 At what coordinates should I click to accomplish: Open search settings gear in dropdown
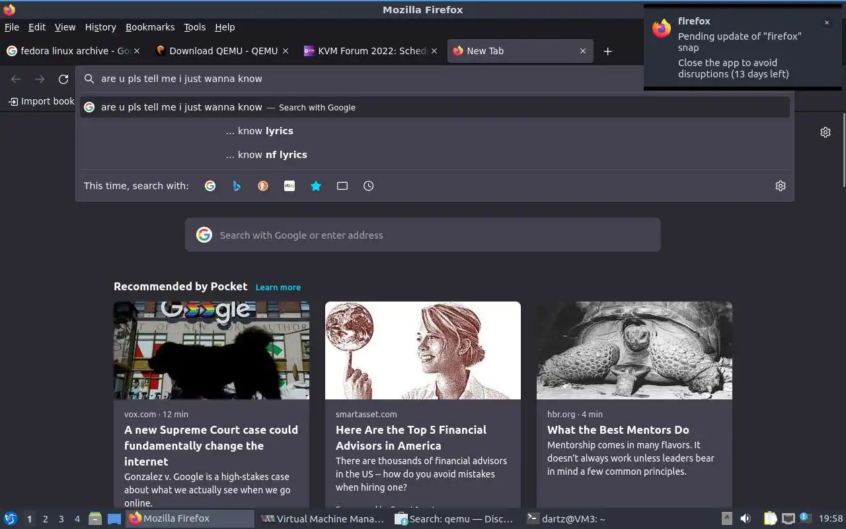click(781, 186)
